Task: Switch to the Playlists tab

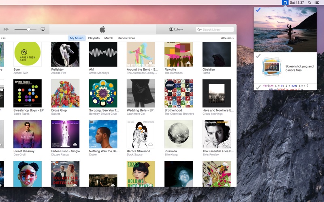Action: coord(94,38)
